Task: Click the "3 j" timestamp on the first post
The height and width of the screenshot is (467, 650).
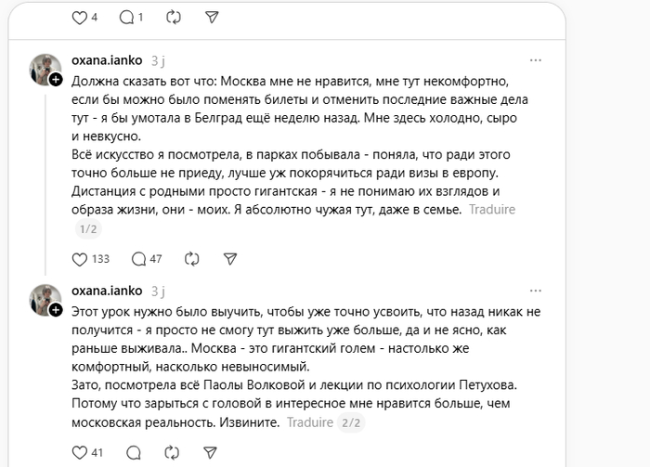Action: (158, 59)
